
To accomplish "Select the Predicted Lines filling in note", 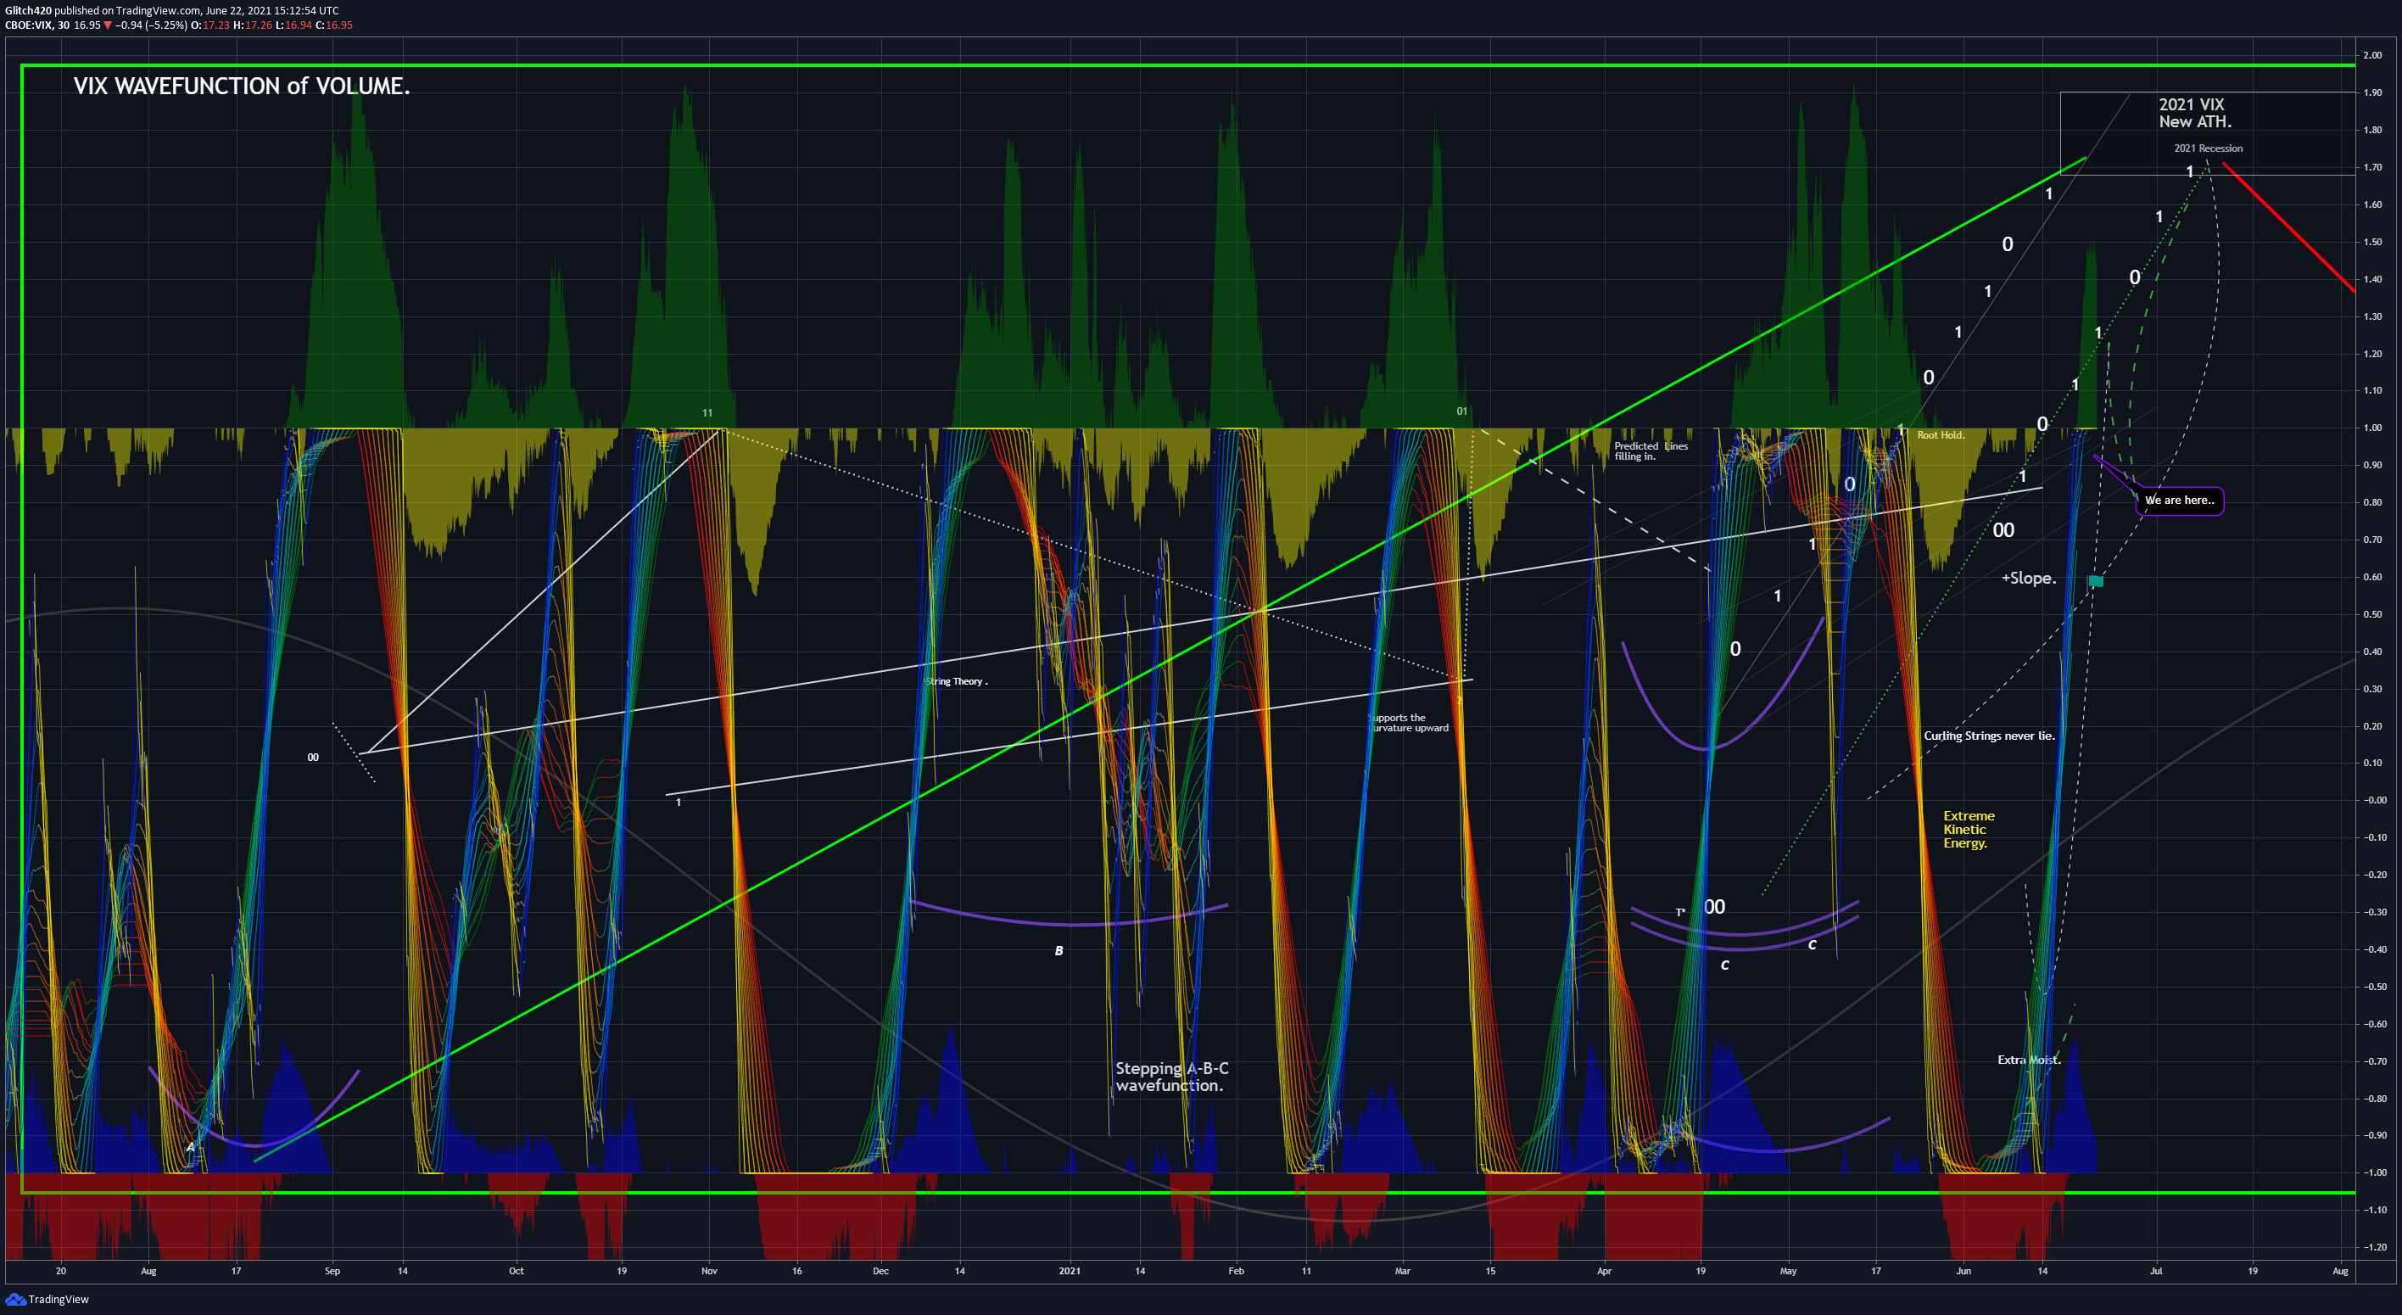I will [1651, 451].
